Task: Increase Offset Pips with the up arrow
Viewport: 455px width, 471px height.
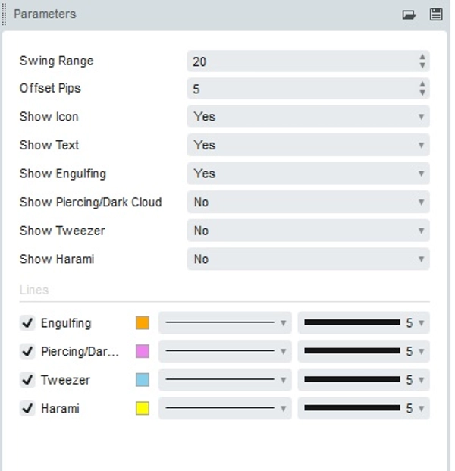Action: [x=422, y=85]
